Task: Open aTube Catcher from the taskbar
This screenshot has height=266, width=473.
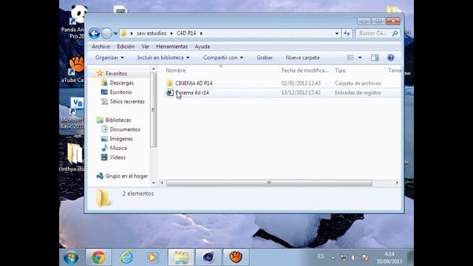Action: (x=236, y=258)
